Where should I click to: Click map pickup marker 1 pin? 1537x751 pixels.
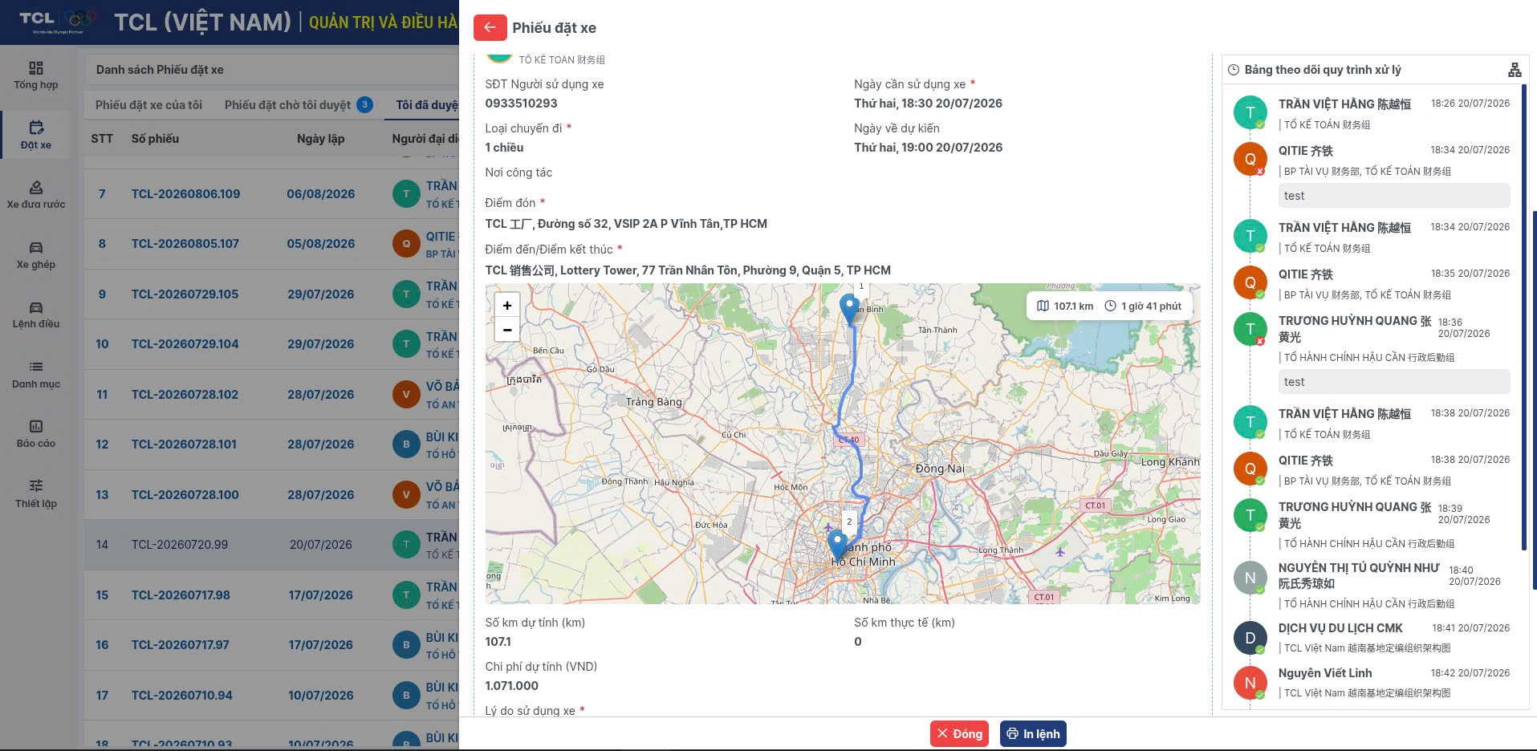(849, 308)
